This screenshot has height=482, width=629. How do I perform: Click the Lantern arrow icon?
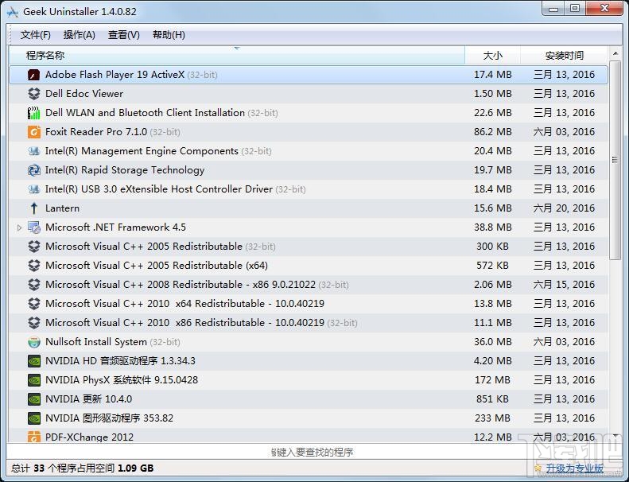(x=33, y=208)
